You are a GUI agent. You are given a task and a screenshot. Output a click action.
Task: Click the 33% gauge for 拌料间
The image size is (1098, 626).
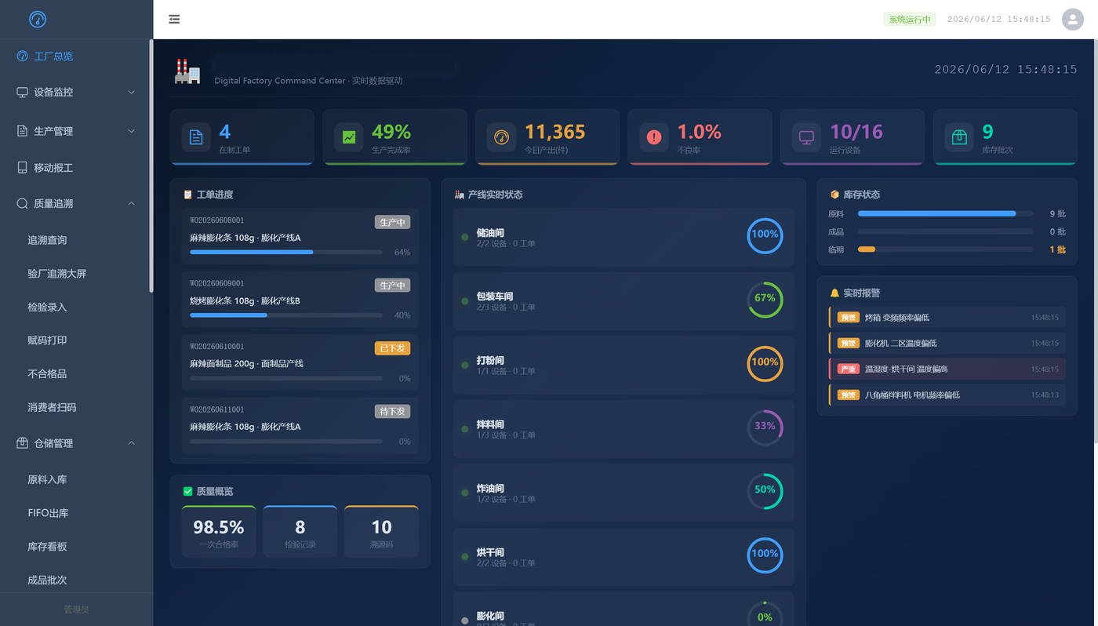tap(765, 427)
